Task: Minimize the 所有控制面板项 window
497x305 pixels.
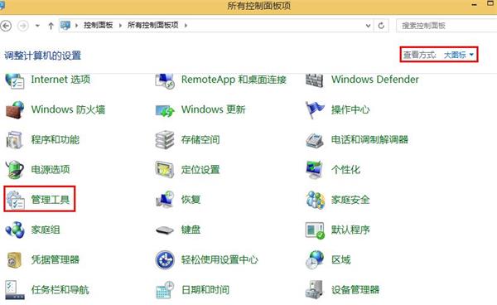Action: (x=475, y=5)
